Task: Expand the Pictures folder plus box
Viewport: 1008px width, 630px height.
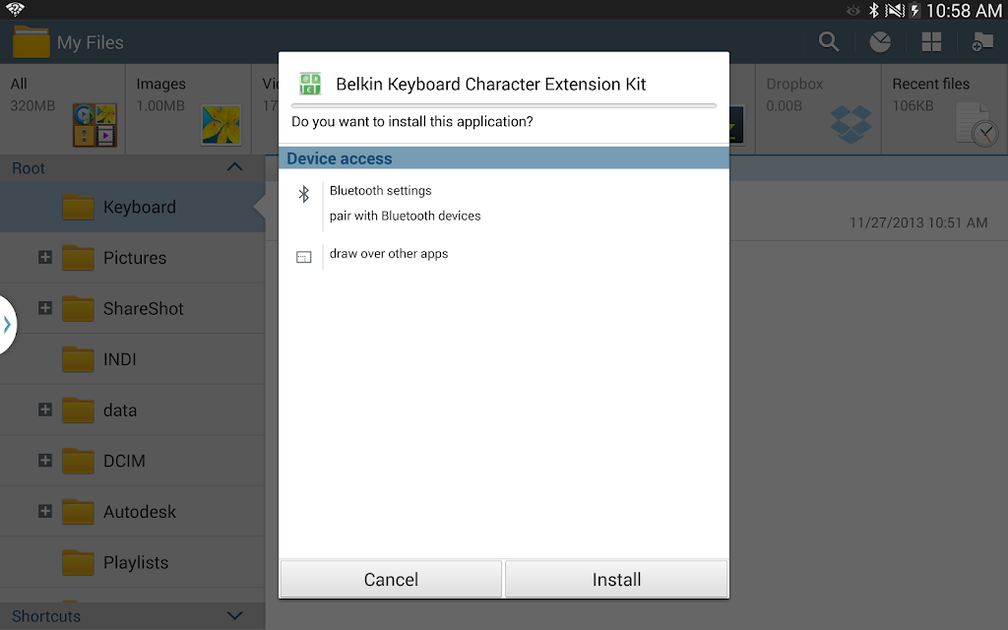Action: 45,257
